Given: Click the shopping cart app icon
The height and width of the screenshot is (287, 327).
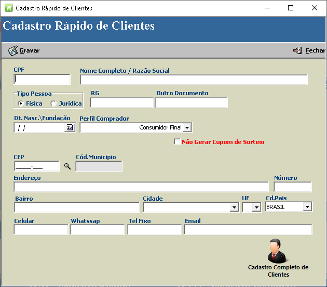Looking at the screenshot, I should (9, 8).
